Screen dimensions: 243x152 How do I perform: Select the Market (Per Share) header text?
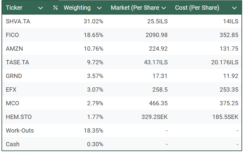(135, 8)
